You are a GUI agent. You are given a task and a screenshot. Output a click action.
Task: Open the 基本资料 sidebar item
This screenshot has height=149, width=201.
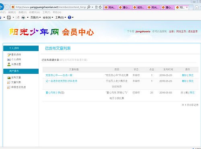[16, 55]
